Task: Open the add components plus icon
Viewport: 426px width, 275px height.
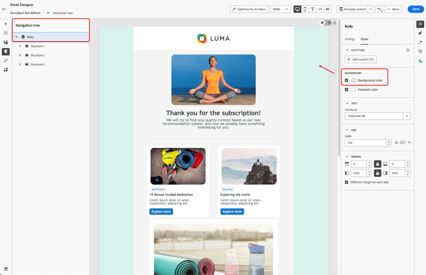Action: coord(6,24)
